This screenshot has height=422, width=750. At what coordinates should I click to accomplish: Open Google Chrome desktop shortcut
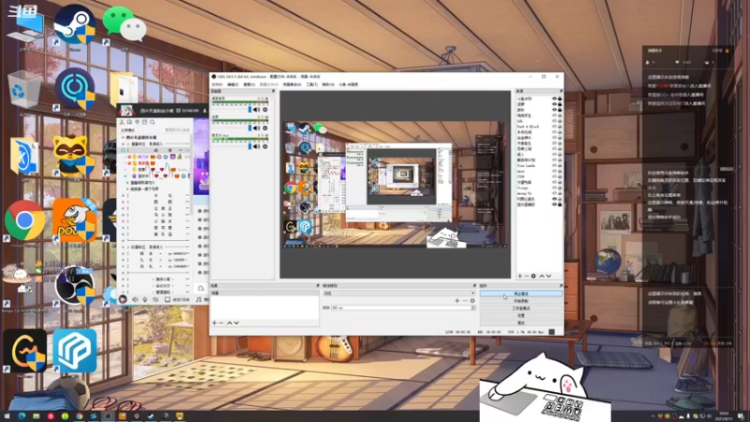tap(25, 222)
